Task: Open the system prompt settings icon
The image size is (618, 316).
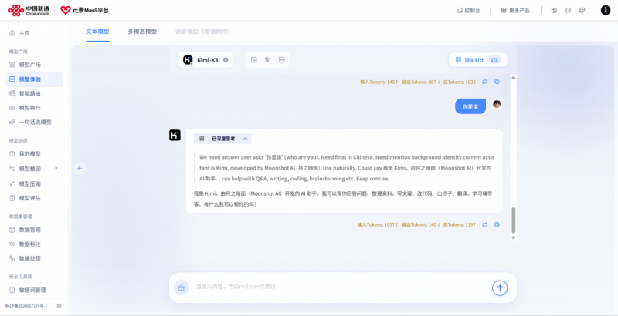Action: [x=254, y=60]
